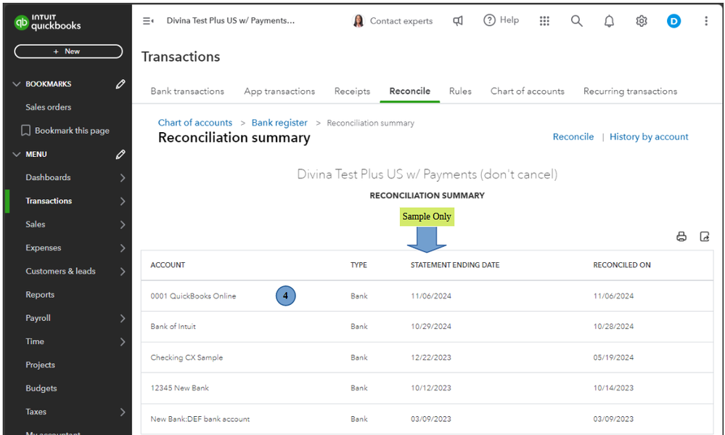Open the apps grid icon
This screenshot has height=435, width=725.
[544, 21]
